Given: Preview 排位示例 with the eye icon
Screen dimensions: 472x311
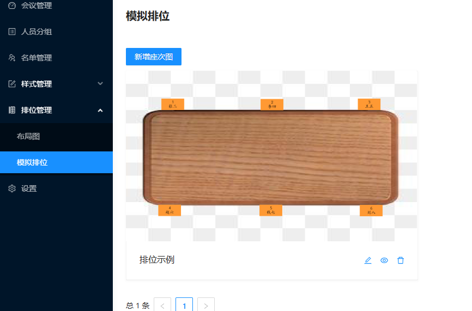Looking at the screenshot, I should pyautogui.click(x=384, y=260).
